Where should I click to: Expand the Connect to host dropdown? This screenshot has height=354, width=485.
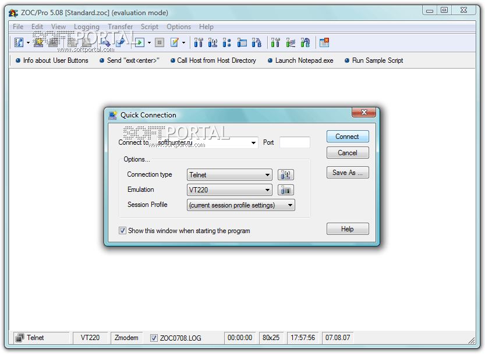253,143
